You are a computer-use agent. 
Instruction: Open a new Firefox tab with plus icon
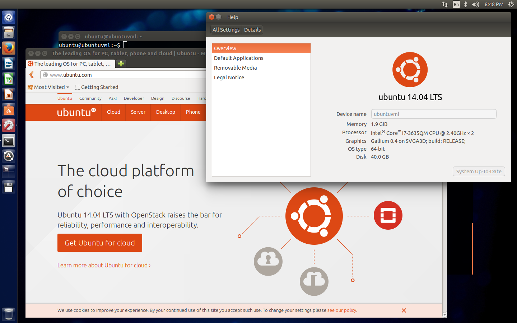(121, 64)
